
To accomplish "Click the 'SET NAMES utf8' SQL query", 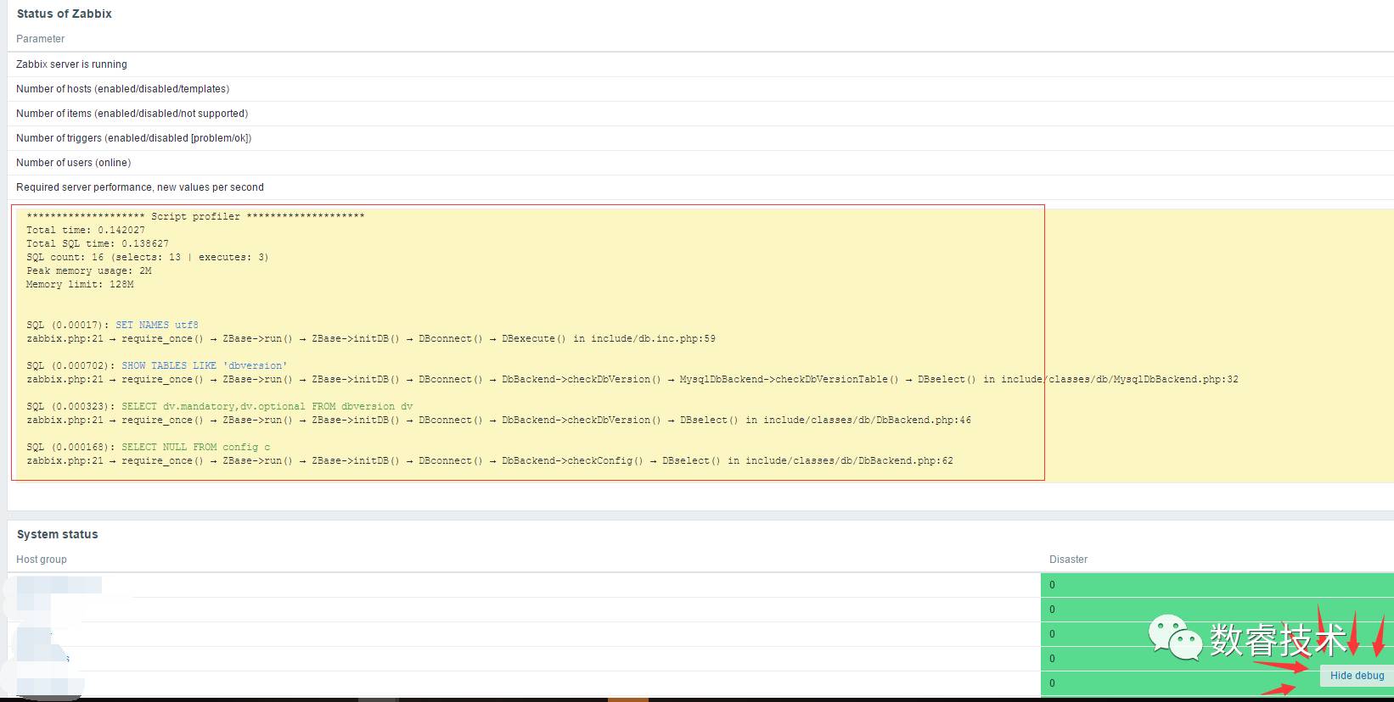I will (157, 325).
